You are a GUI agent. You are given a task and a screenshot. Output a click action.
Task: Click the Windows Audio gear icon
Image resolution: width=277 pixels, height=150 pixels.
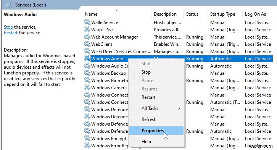(87, 59)
